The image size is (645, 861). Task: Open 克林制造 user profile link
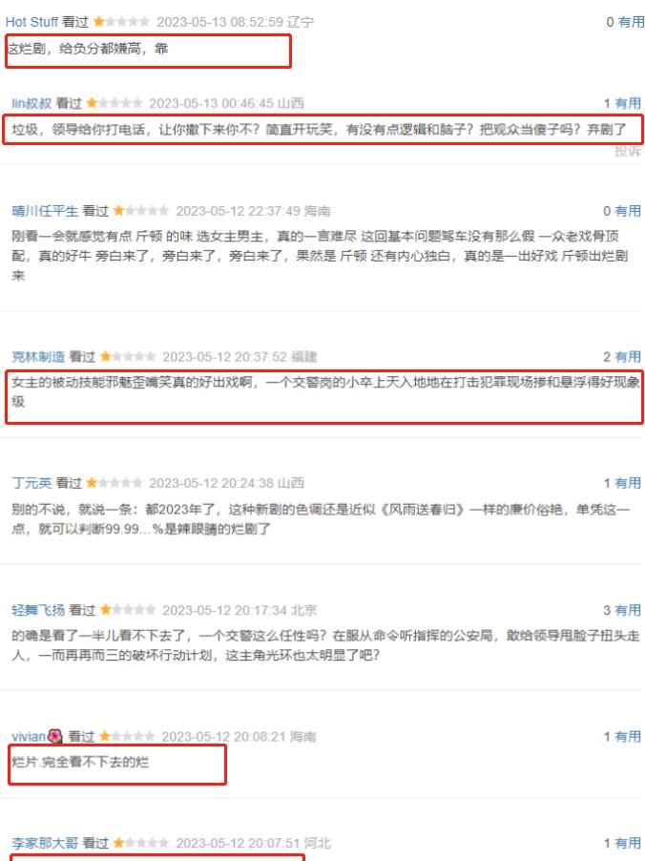38,357
